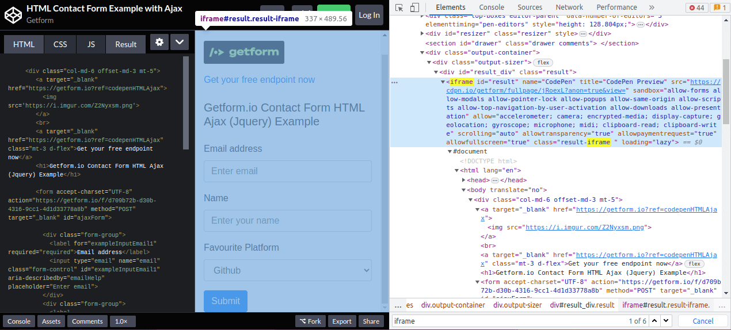731x330 pixels.
Task: Click the CodePen logo icon
Action: pos(13,14)
